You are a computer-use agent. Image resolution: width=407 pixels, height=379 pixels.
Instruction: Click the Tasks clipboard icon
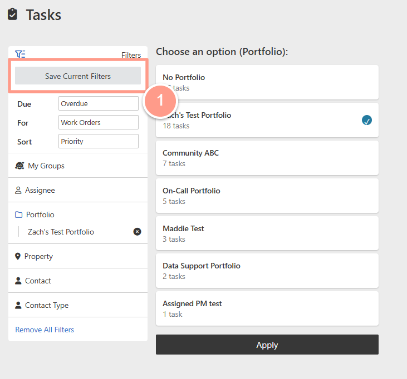coord(13,15)
